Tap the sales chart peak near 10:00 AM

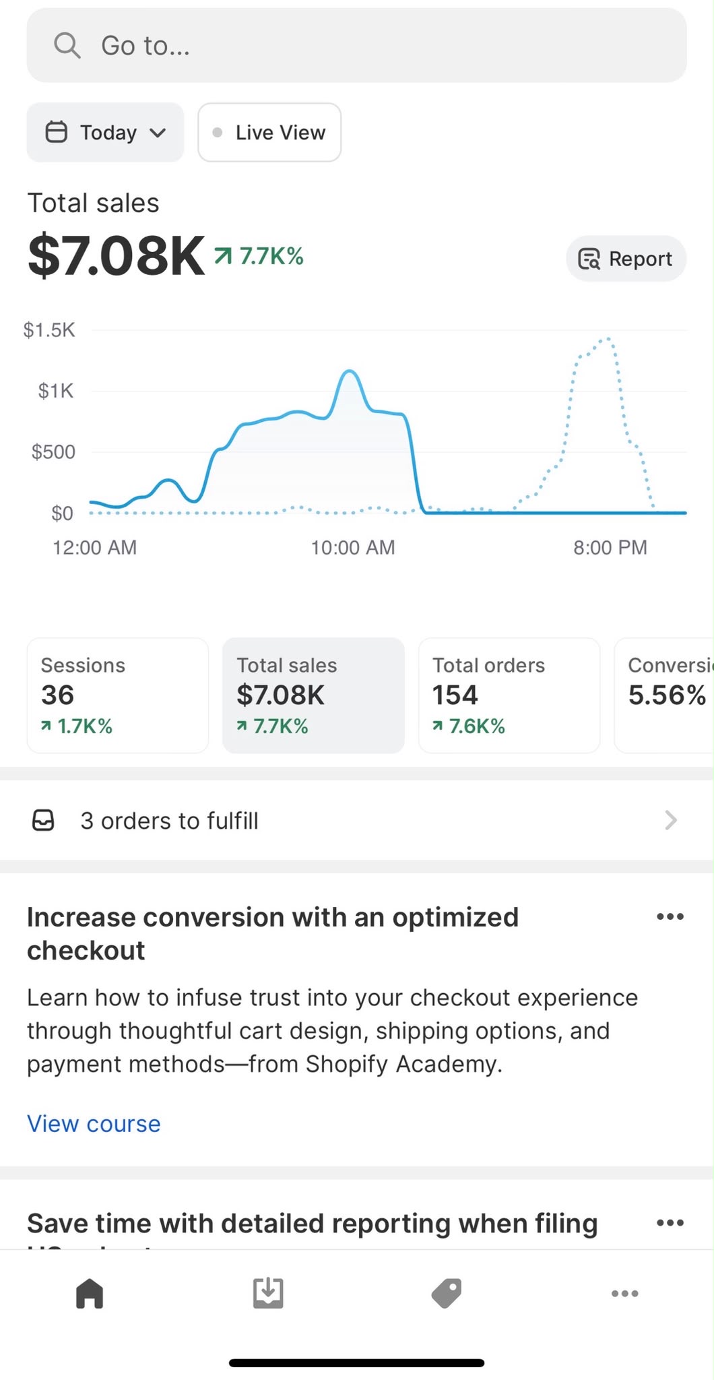pyautogui.click(x=349, y=372)
